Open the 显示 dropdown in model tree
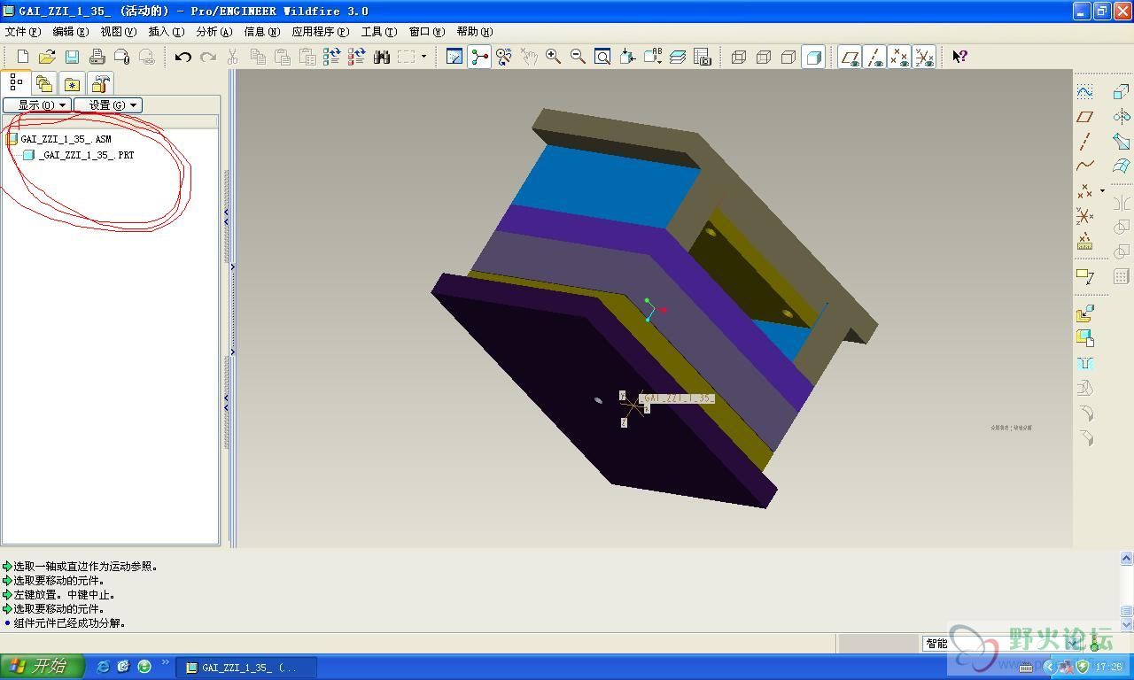 point(37,105)
